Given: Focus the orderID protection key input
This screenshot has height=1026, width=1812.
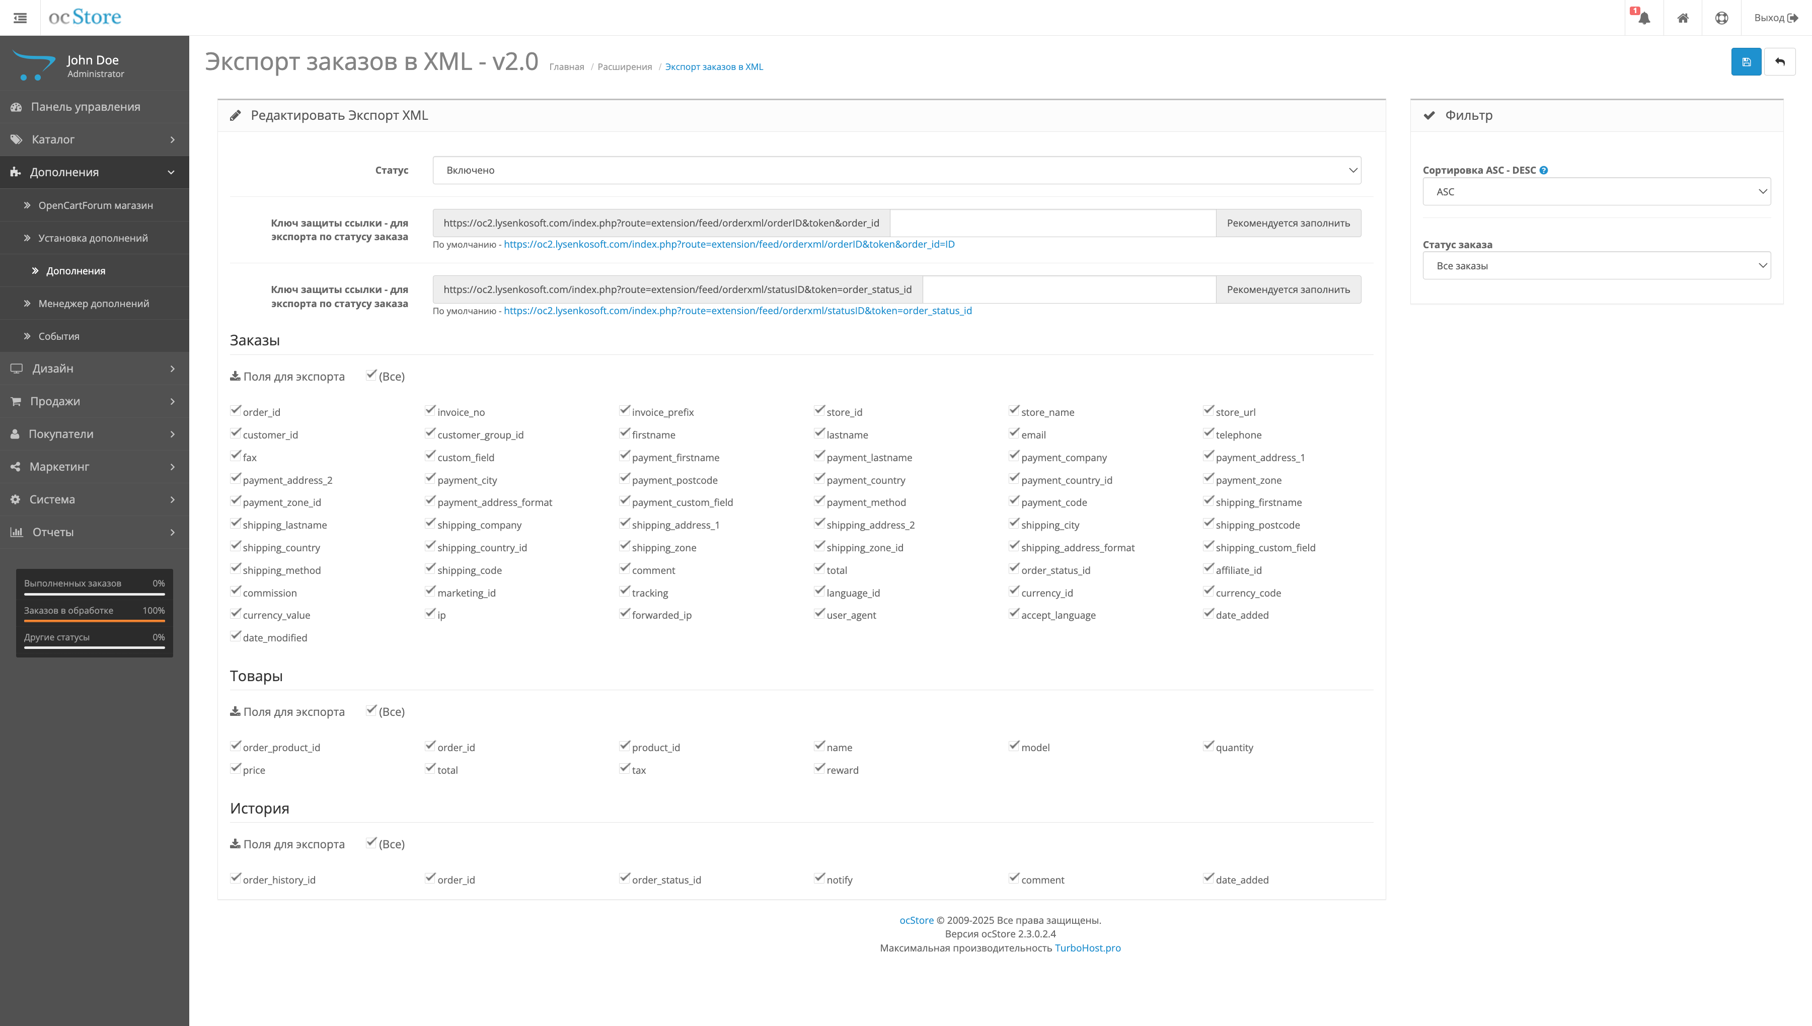Looking at the screenshot, I should (1052, 224).
